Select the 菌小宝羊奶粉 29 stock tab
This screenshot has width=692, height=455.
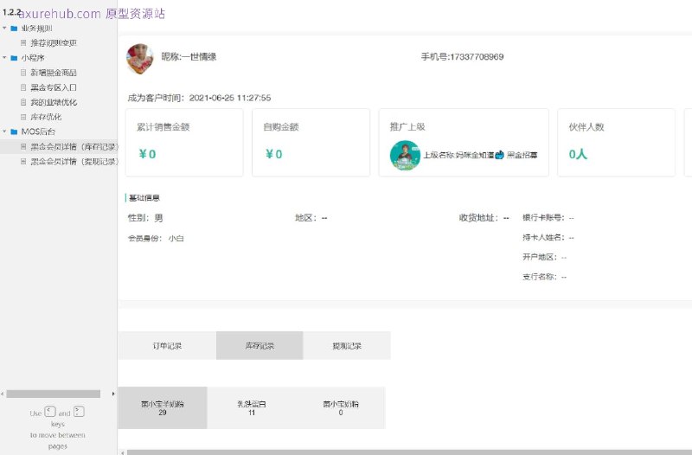point(163,407)
